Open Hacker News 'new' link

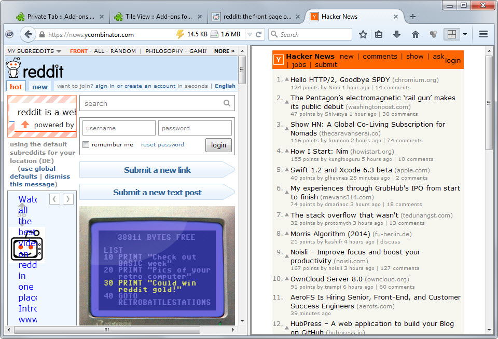tap(347, 56)
